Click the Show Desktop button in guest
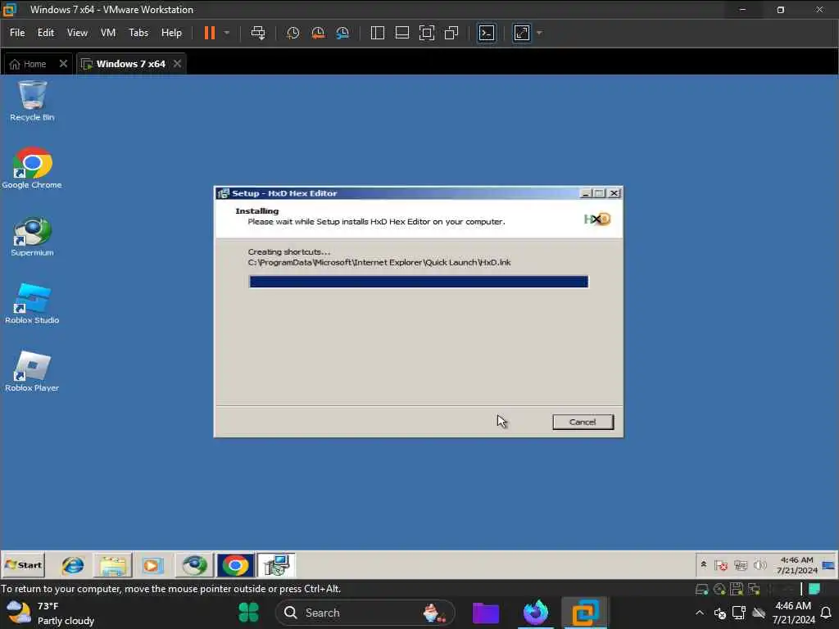 point(828,565)
